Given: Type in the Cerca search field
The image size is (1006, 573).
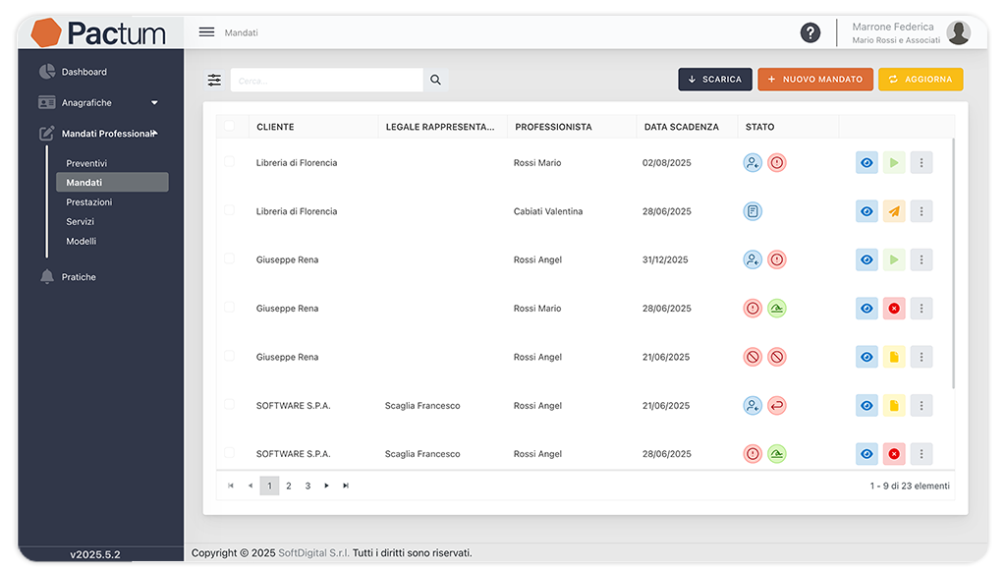Looking at the screenshot, I should pos(326,81).
